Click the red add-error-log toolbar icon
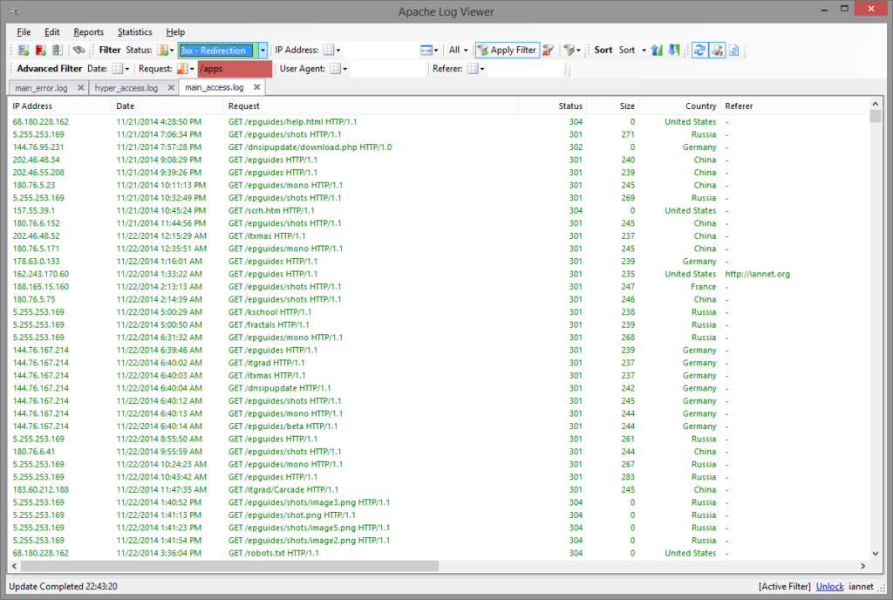This screenshot has width=893, height=600. pyautogui.click(x=40, y=50)
